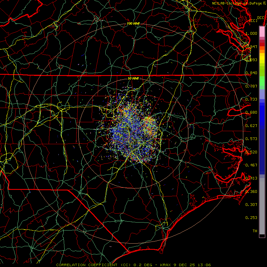Pick the orange segment of the color bar

[x=262, y=50]
